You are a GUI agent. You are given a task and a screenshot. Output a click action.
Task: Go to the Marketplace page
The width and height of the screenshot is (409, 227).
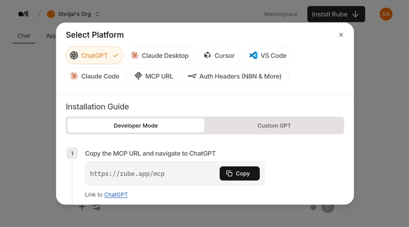click(x=281, y=14)
